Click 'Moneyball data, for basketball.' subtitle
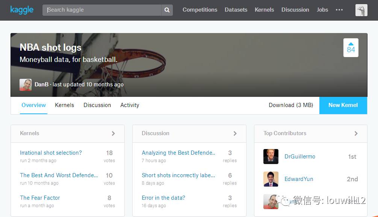This screenshot has width=378, height=217. pyautogui.click(x=68, y=59)
